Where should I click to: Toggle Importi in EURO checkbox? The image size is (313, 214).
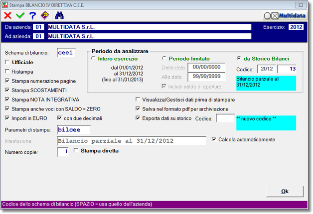coord(7,118)
